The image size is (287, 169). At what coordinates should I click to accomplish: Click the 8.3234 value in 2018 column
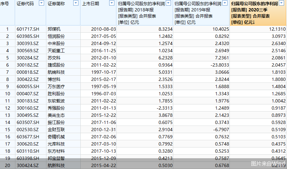165,29
